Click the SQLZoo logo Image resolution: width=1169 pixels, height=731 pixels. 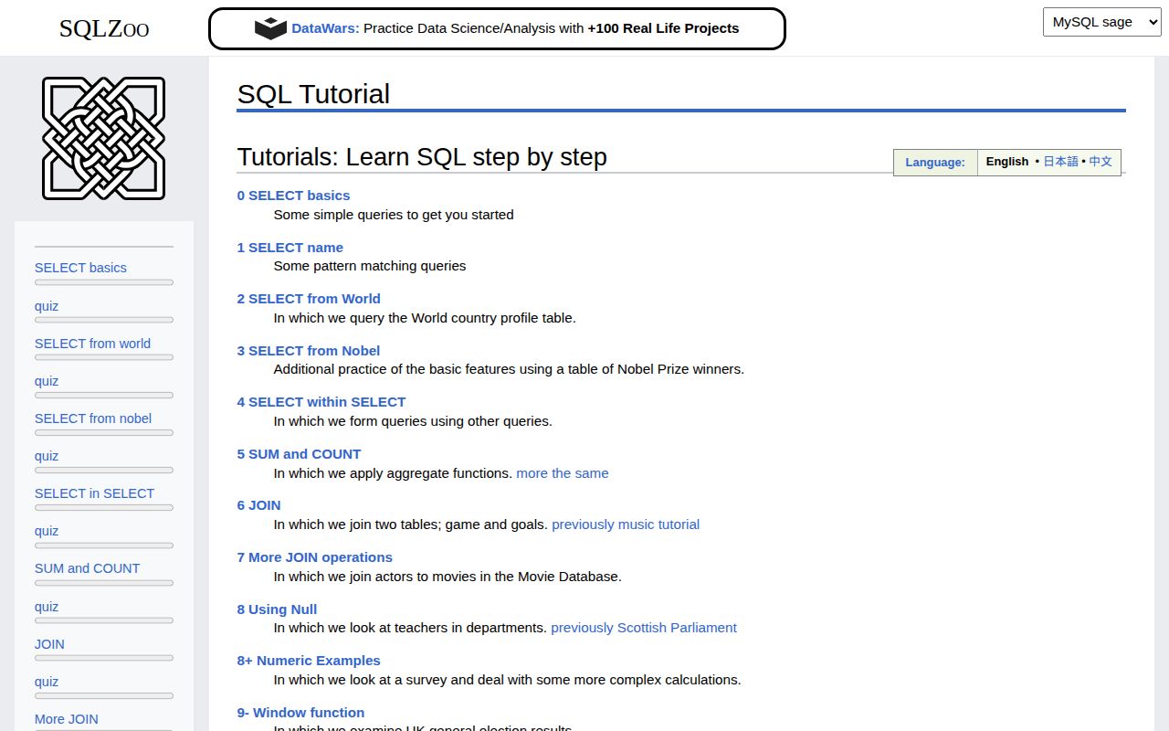(103, 28)
